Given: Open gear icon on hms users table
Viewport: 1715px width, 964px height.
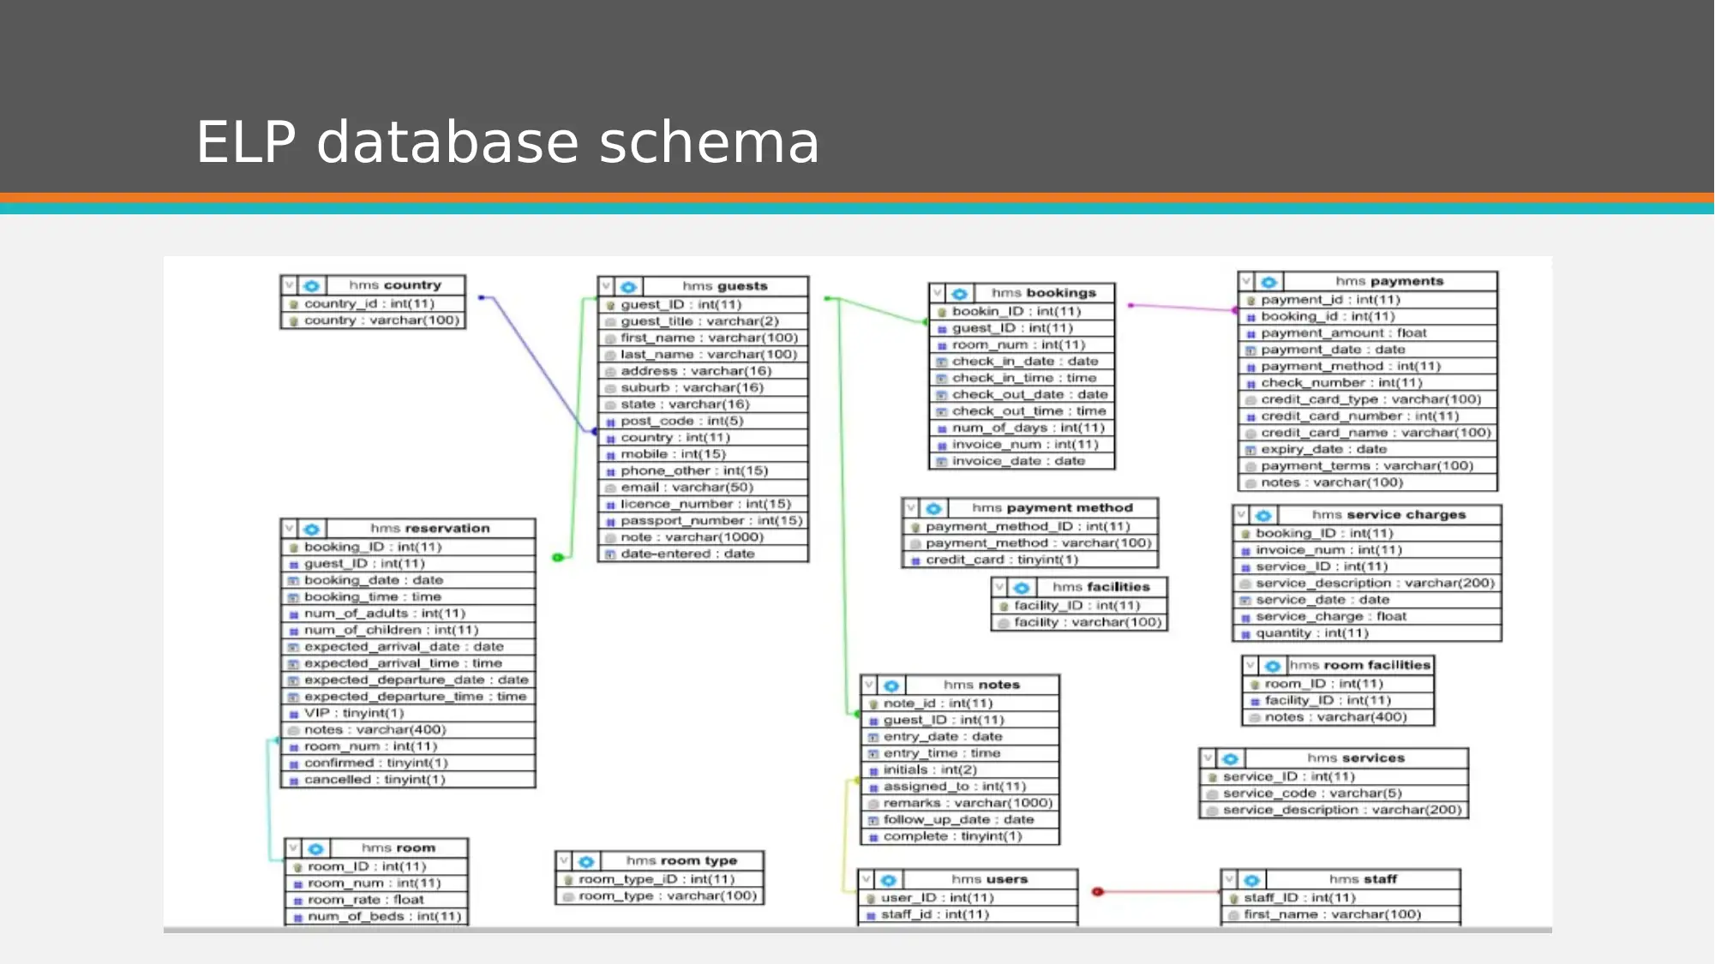Looking at the screenshot, I should pyautogui.click(x=888, y=880).
